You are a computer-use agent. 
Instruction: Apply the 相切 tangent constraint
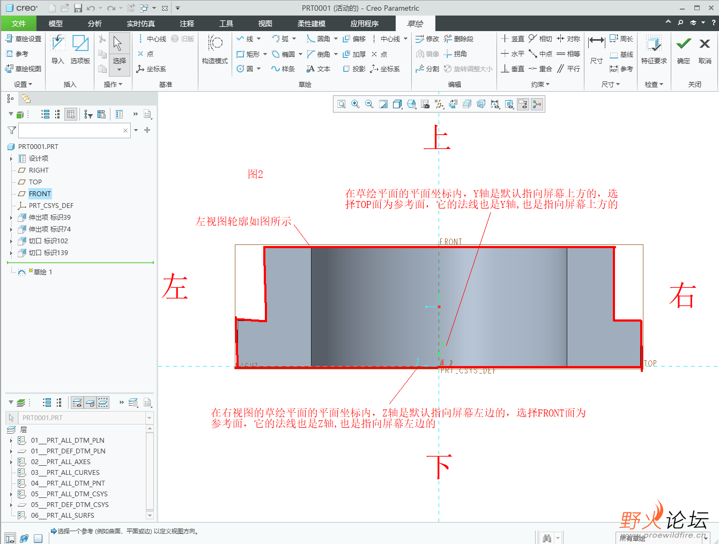540,39
